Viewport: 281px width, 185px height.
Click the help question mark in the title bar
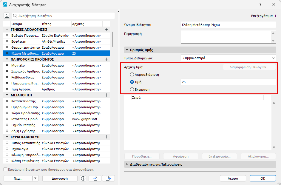[x=260, y=5]
